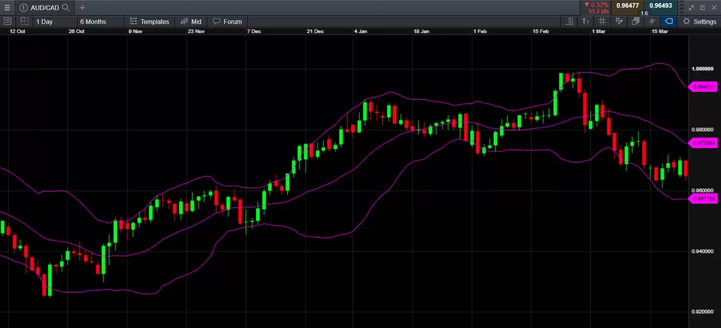This screenshot has width=721, height=328.
Task: Toggle the gridlines hash icon
Action: (602, 22)
